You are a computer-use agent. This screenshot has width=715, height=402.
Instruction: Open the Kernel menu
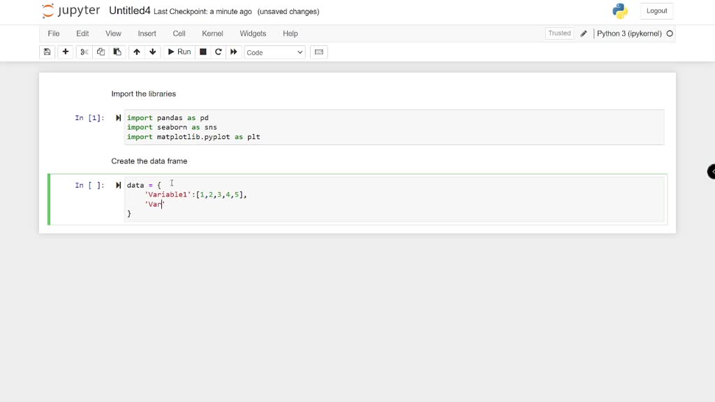pyautogui.click(x=212, y=33)
